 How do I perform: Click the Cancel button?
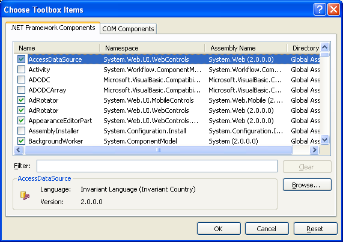click(267, 229)
